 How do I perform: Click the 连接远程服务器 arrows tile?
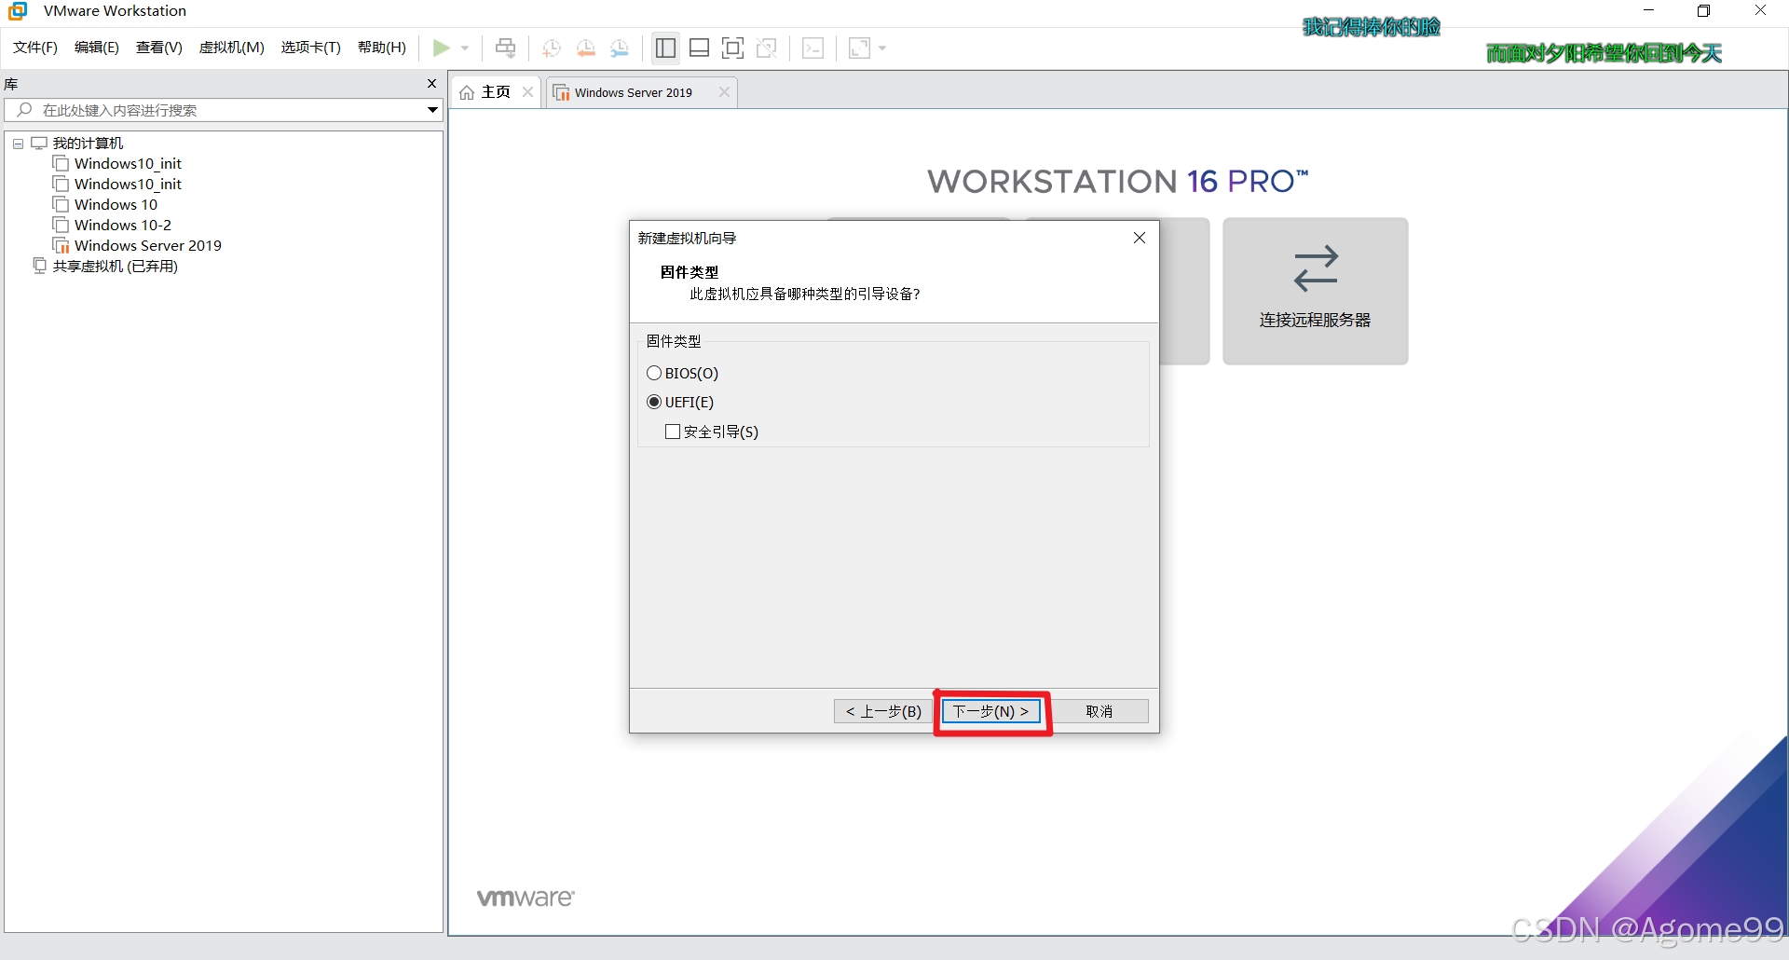tap(1315, 291)
